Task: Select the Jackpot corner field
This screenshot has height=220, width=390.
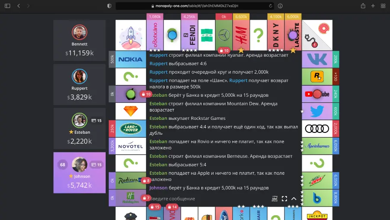Action: pos(317,213)
